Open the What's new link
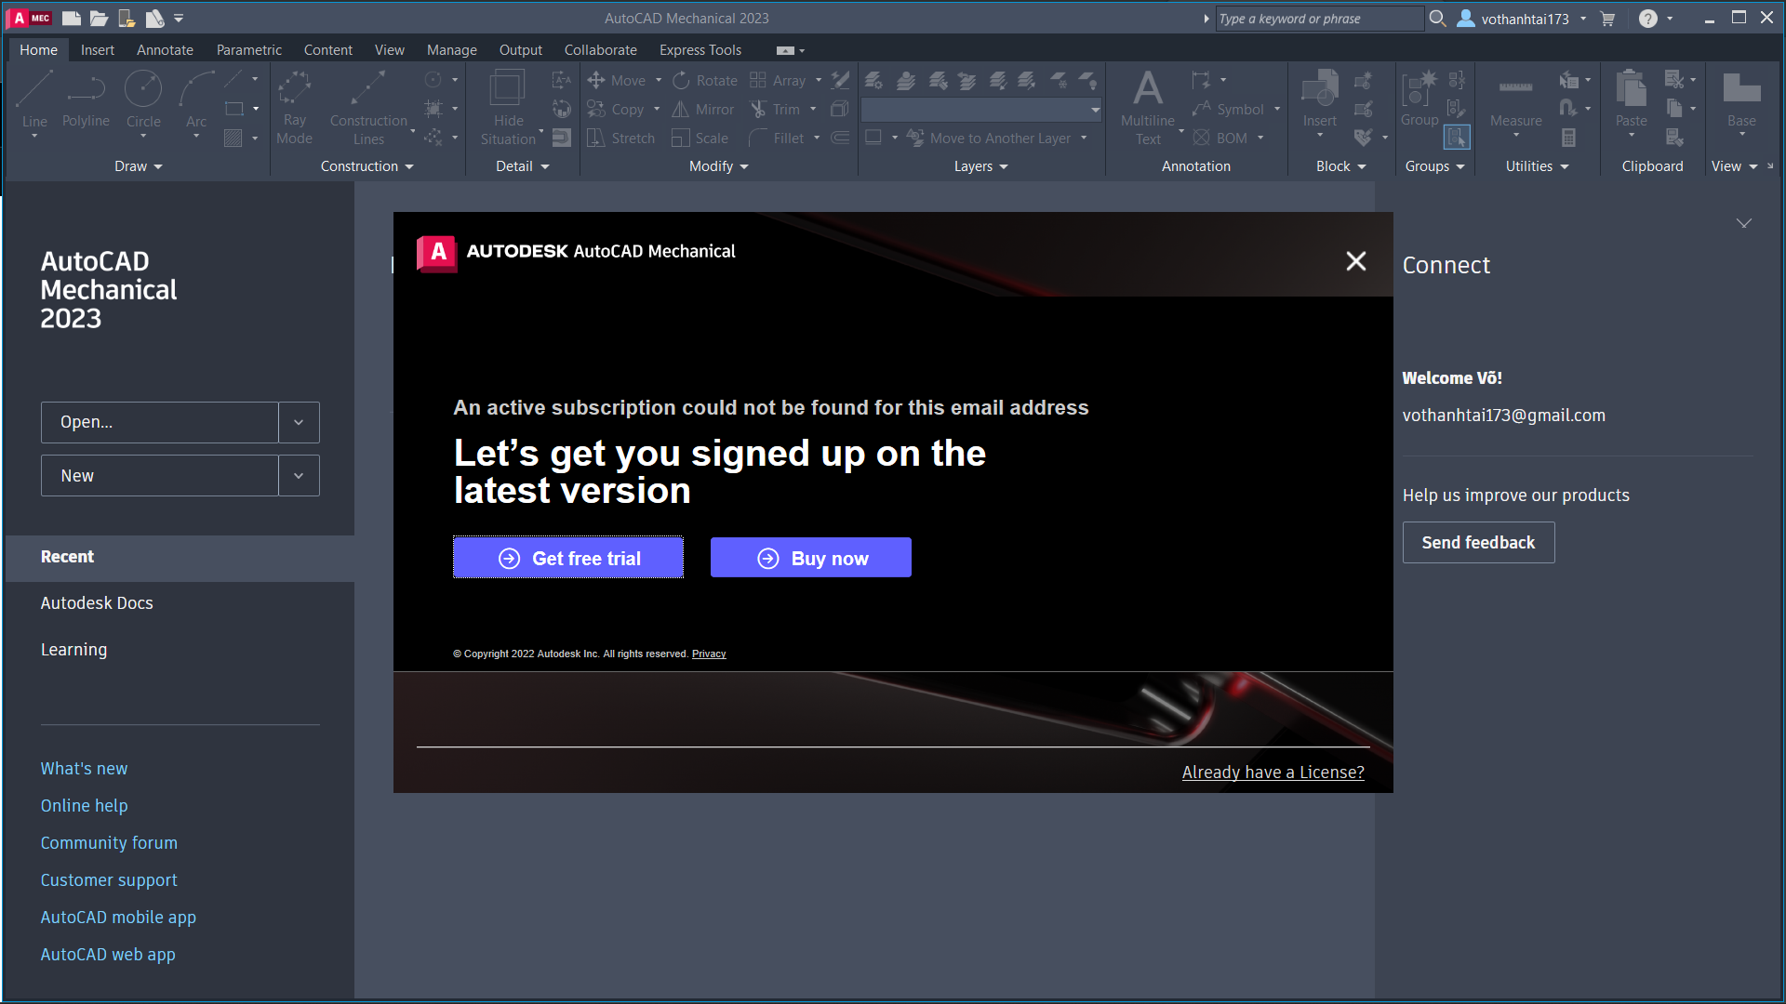Screen dimensions: 1786x1004 [84, 769]
